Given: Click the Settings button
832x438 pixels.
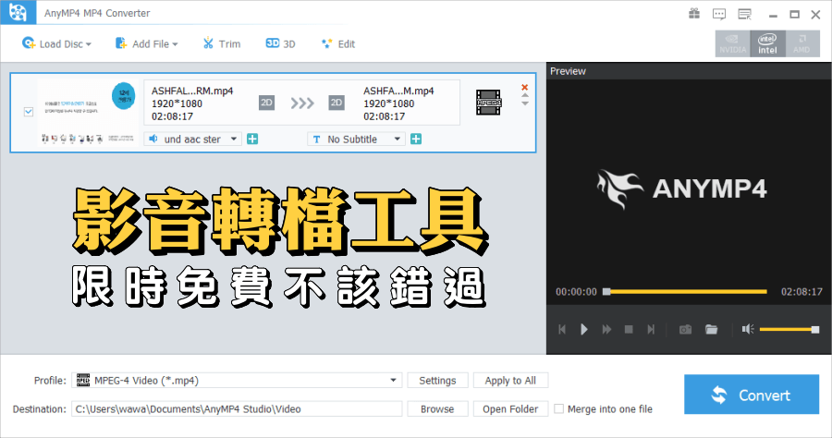Looking at the screenshot, I should [x=438, y=380].
